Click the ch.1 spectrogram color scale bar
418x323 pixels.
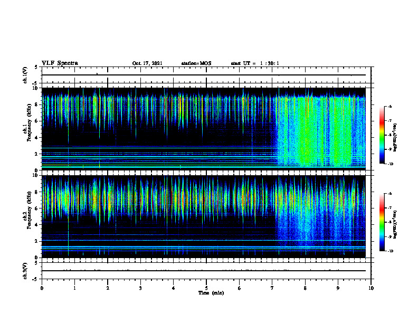pyautogui.click(x=382, y=135)
